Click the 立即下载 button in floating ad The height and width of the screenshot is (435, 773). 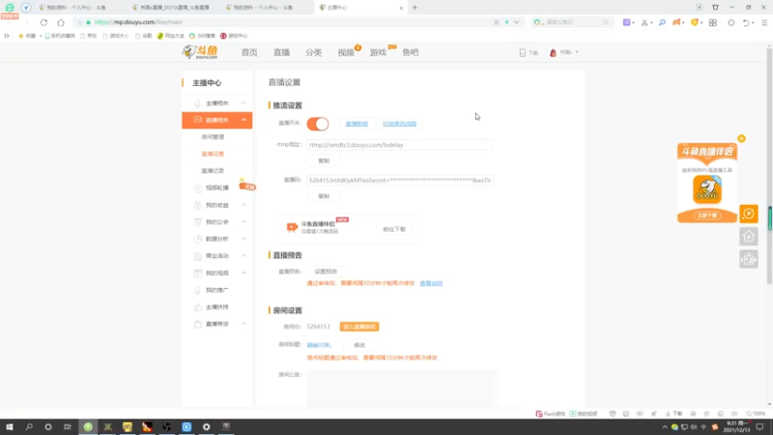pos(707,216)
